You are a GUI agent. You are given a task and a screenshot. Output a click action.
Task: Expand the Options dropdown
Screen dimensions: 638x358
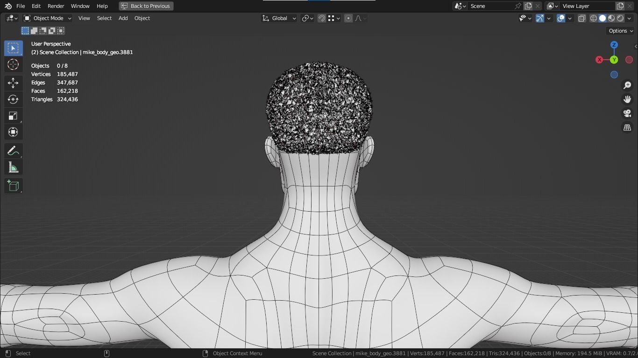coord(620,31)
